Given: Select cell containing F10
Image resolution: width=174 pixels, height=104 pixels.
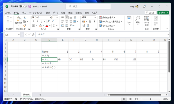Looking at the screenshot, I should pyautogui.click(x=119, y=60).
